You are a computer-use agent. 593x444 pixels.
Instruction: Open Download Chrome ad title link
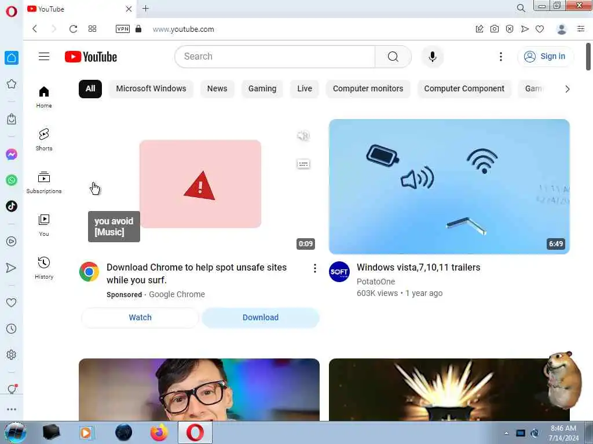tap(197, 273)
